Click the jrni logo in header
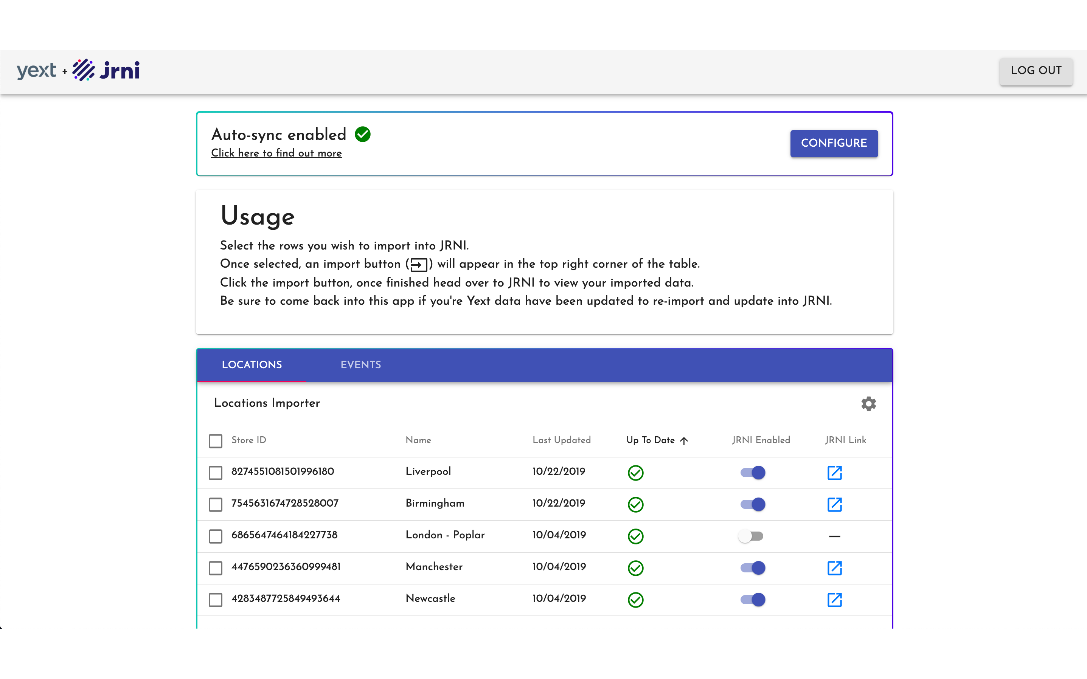 click(106, 70)
